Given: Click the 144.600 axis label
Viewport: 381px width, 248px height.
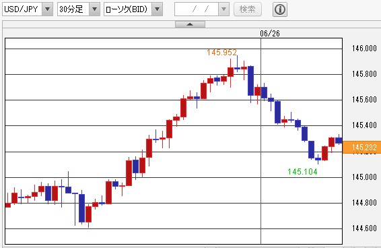Looking at the screenshot, I should pyautogui.click(x=364, y=228).
